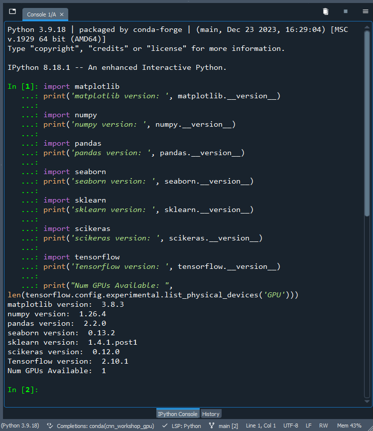Click the 'pandas version: 2.2.0' output line

tap(57, 324)
